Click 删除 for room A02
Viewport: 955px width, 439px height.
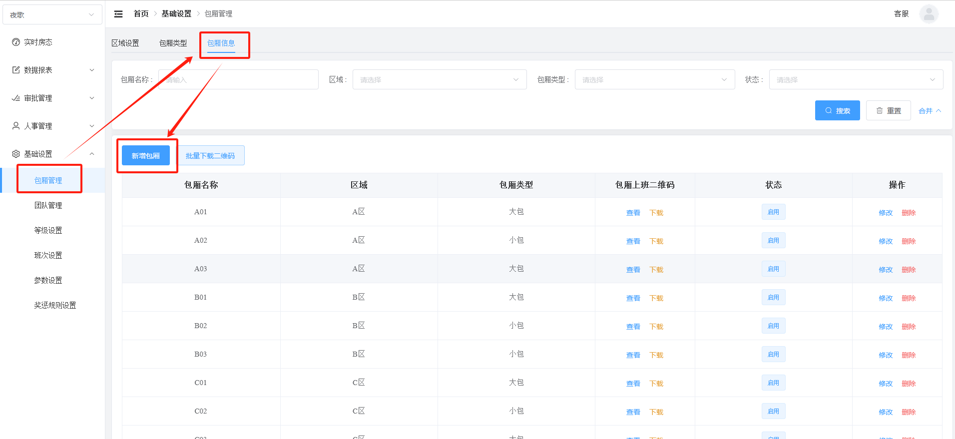909,241
